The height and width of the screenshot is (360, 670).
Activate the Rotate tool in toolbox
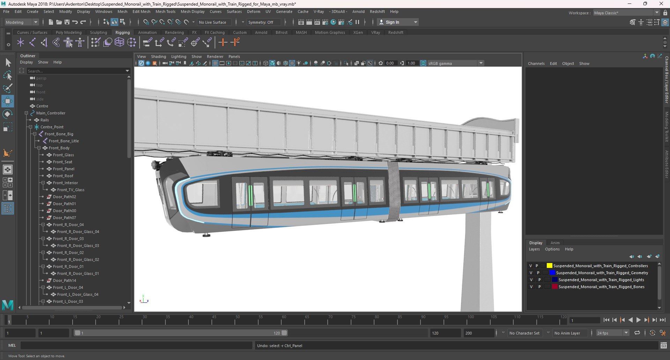8,114
